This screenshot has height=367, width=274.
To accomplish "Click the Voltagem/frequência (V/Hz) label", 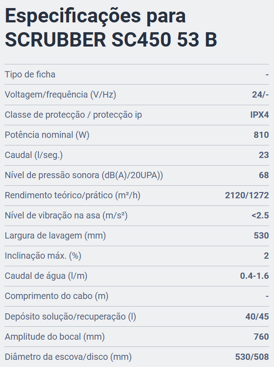I will pyautogui.click(x=60, y=95).
